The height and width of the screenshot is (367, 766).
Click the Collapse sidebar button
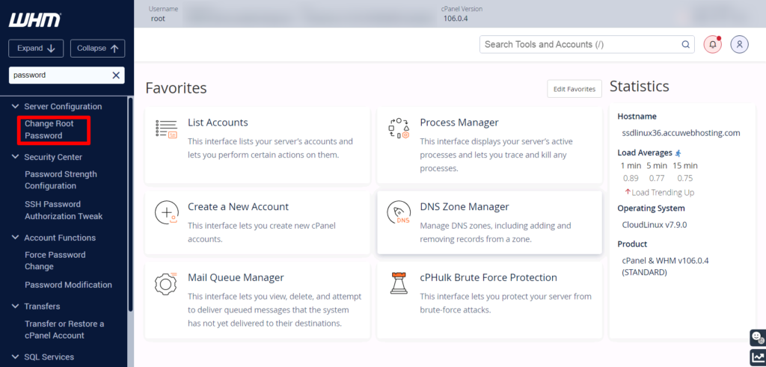click(x=98, y=49)
